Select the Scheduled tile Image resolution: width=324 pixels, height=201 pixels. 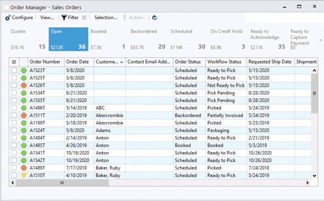click(188, 39)
